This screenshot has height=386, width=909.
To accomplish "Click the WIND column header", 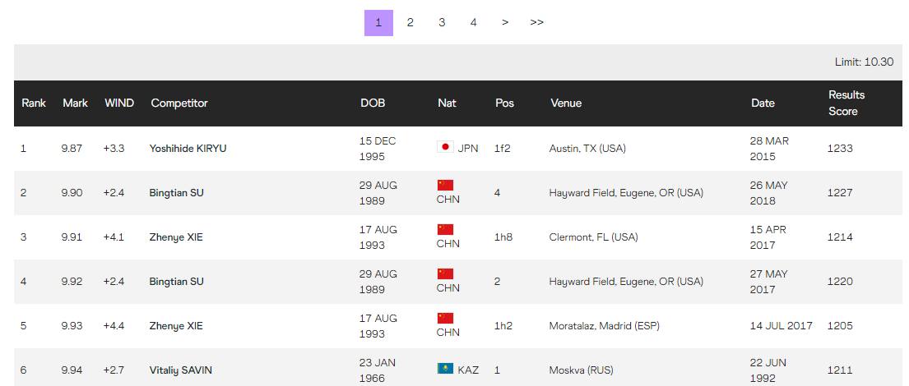I will (x=119, y=103).
